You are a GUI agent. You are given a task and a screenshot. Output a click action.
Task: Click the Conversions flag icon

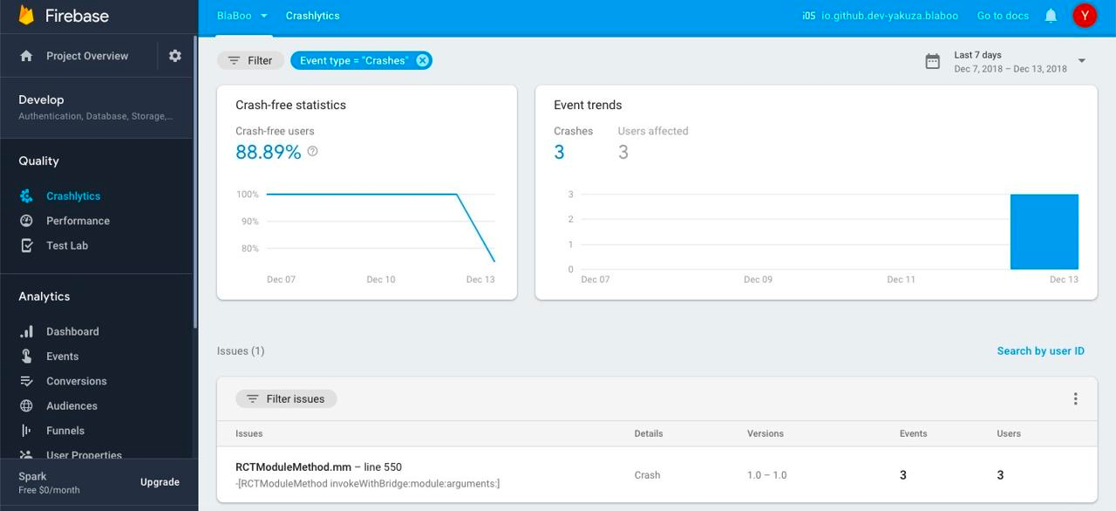[x=26, y=381]
